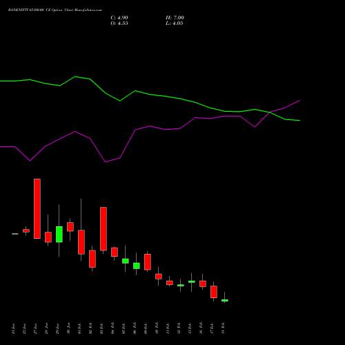Viewport: 345px width, 345px height.
Task: Click the red candle for 02 Feb
Action: point(92,259)
